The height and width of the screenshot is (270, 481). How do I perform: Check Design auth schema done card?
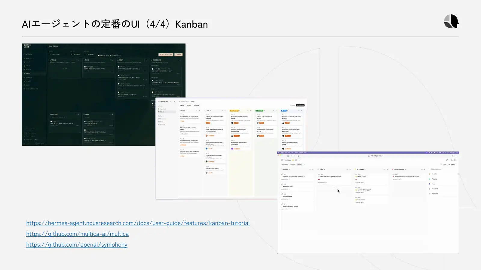click(85, 121)
